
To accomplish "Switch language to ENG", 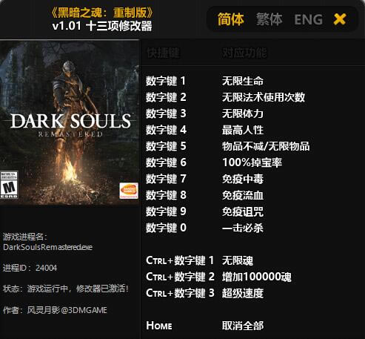I will (x=309, y=19).
